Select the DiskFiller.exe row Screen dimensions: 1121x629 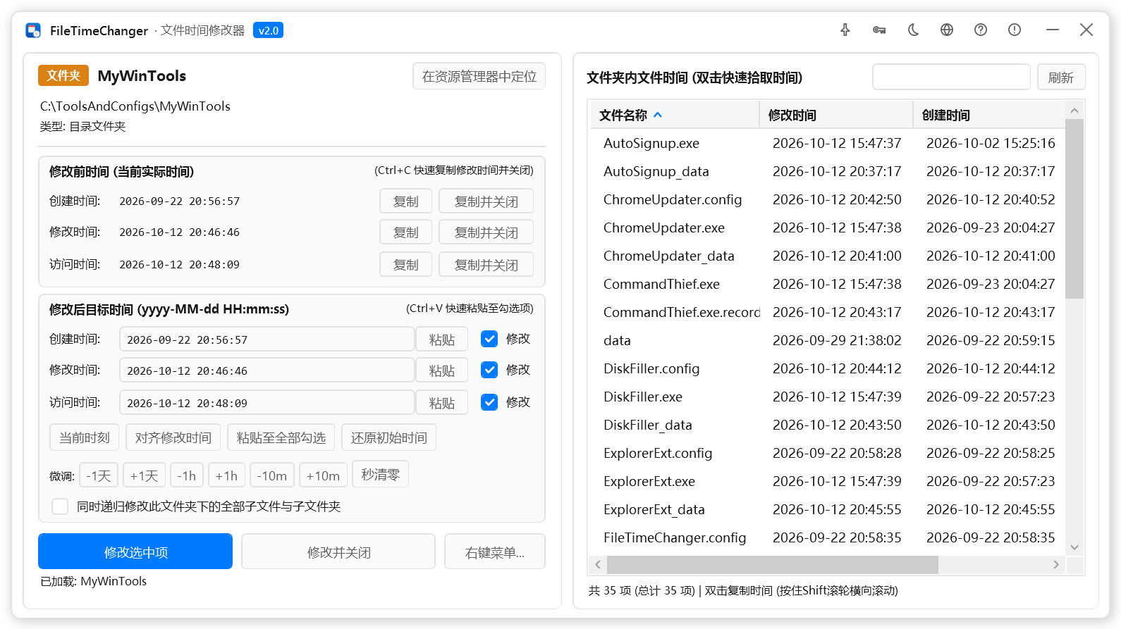coord(828,397)
